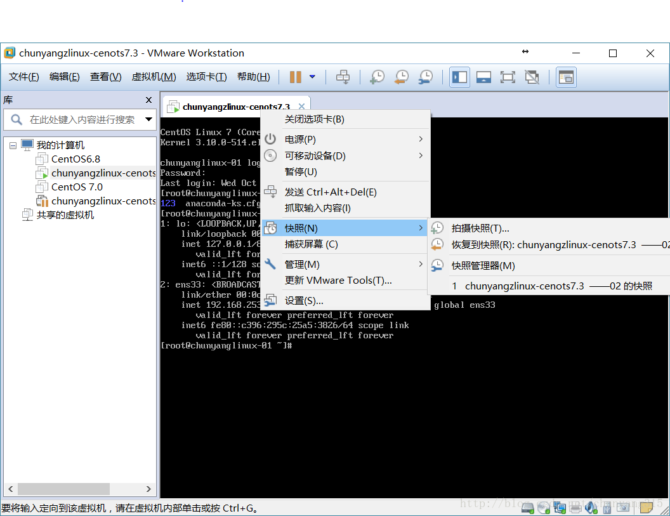
Task: Click the chunyangzlinux-cenots7.3 tab
Action: [236, 107]
